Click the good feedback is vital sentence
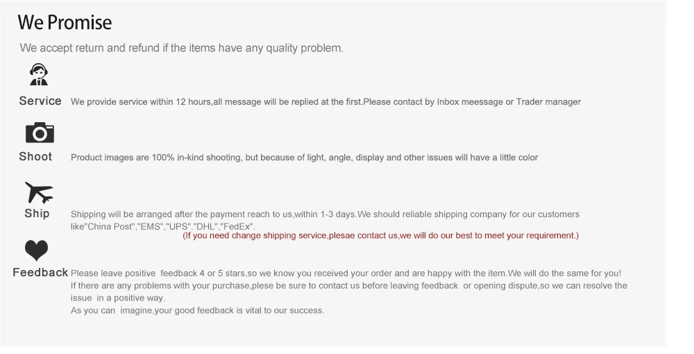 tap(197, 311)
